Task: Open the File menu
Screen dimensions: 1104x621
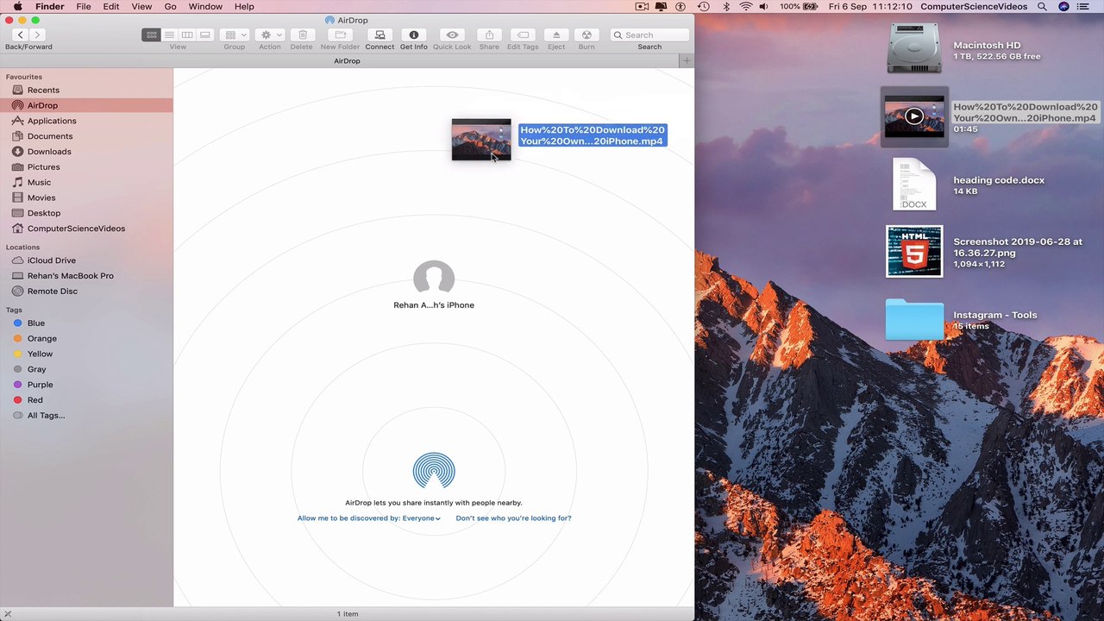Action: click(x=84, y=7)
